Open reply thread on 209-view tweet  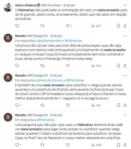coord(18,145)
